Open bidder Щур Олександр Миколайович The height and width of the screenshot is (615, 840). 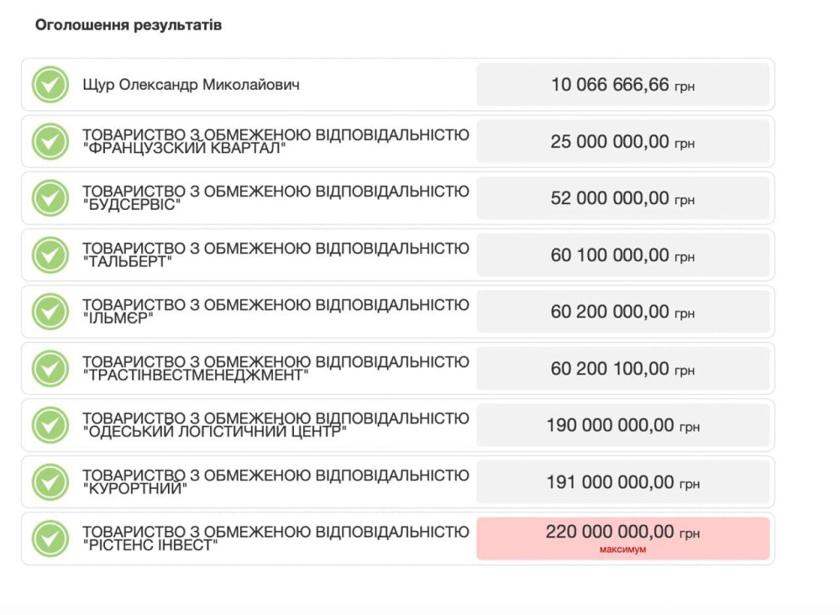click(191, 85)
